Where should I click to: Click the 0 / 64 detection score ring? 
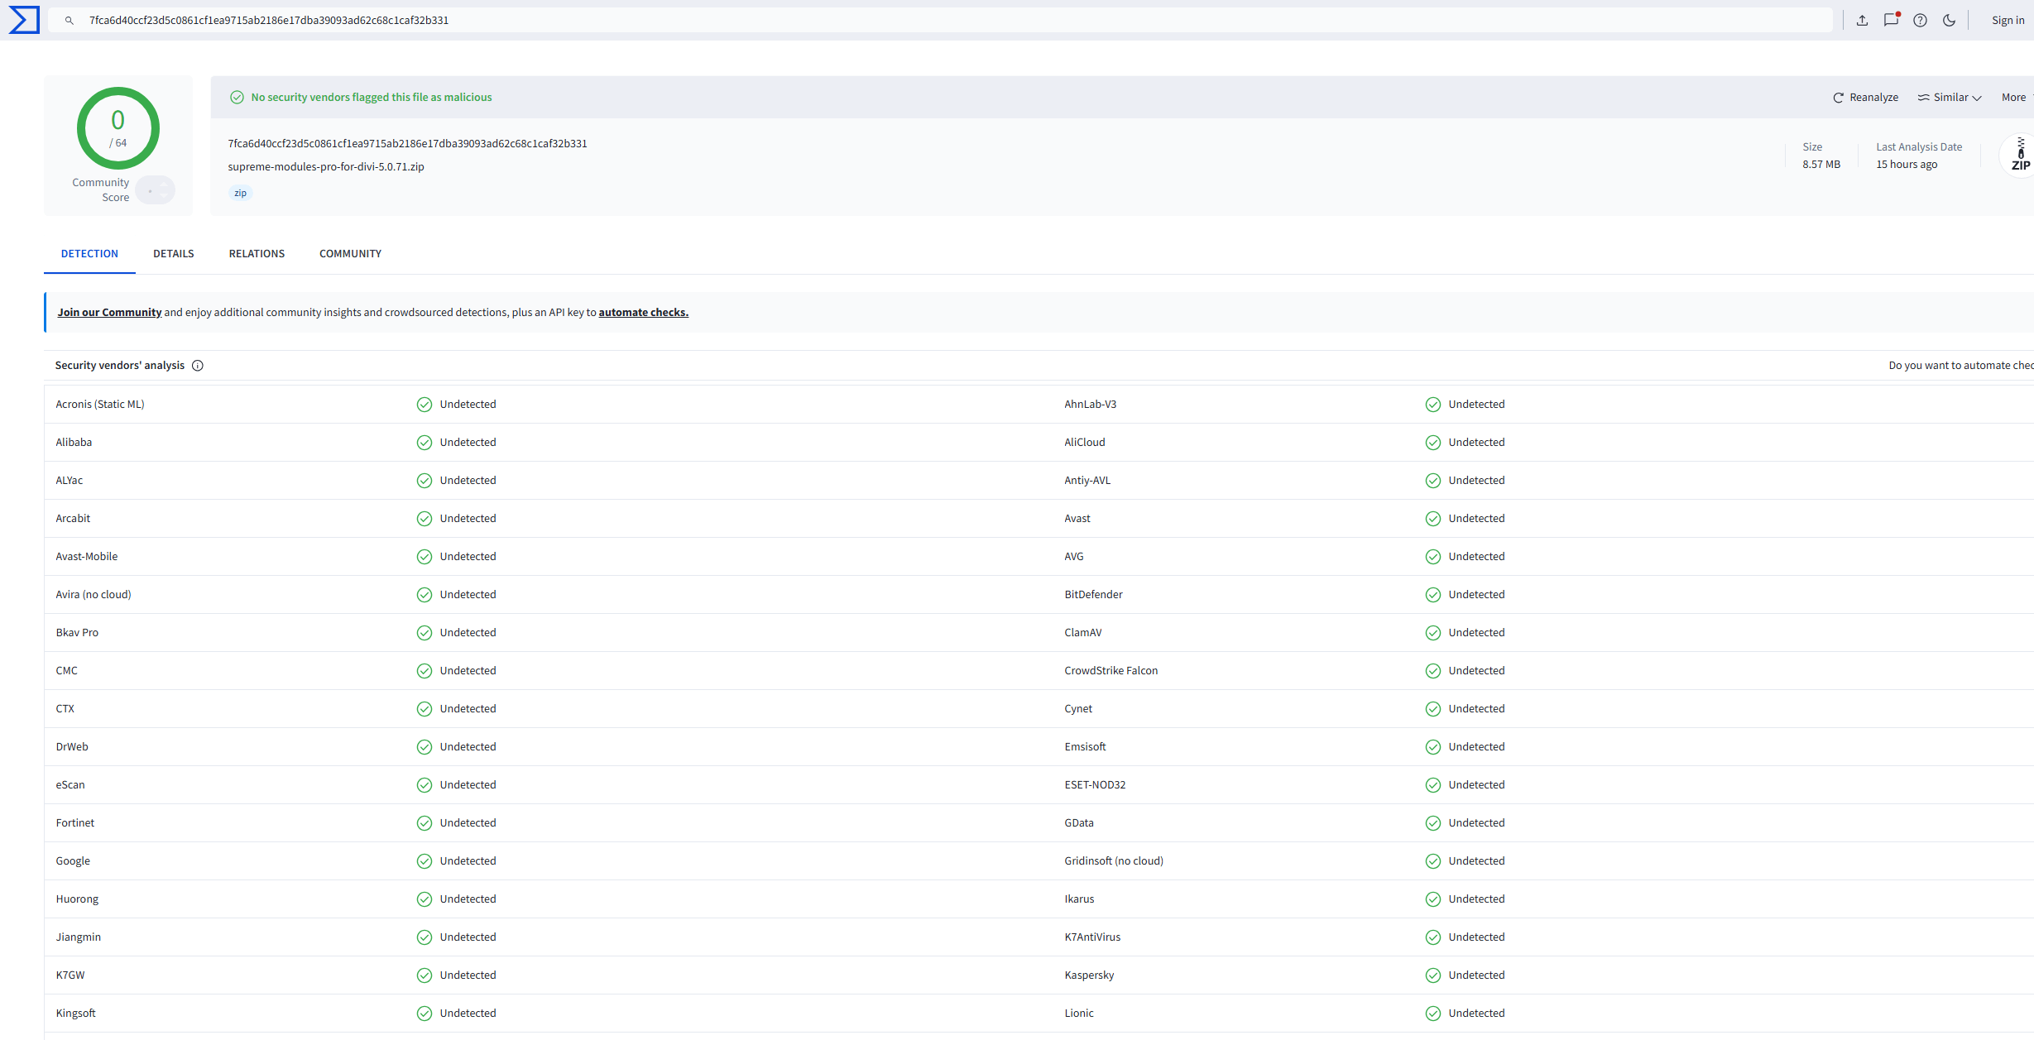(118, 128)
